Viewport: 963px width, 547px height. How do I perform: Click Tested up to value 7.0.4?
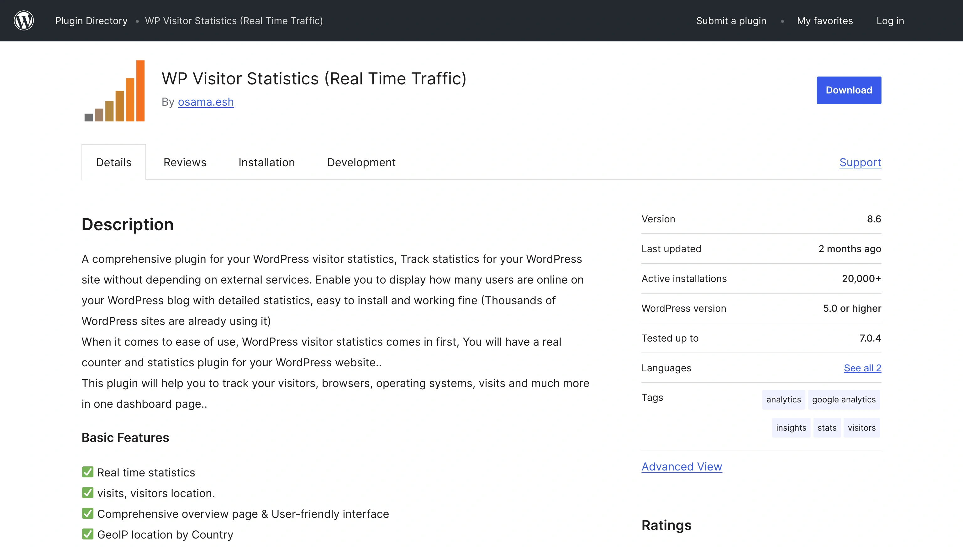tap(870, 338)
